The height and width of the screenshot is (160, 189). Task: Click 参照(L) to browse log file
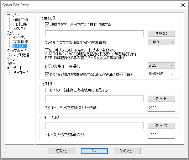click(161, 34)
